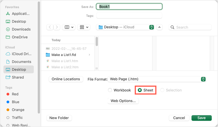The image size is (218, 127).
Task: Click the Web Options... button
Action: click(x=123, y=101)
